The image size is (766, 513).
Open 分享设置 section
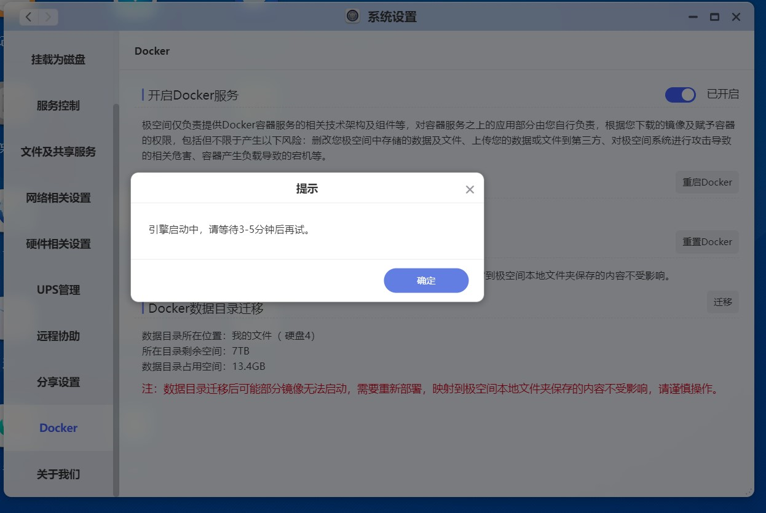point(58,382)
